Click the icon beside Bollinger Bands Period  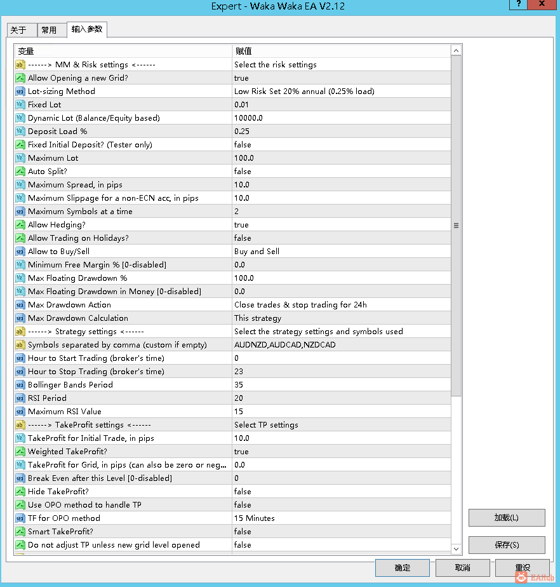click(x=20, y=385)
